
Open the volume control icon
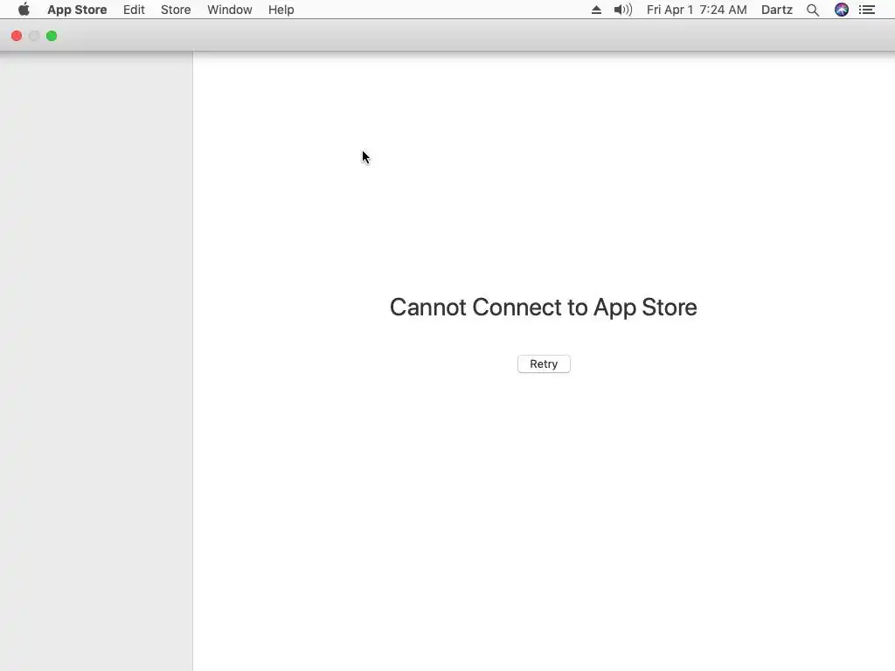coord(622,10)
